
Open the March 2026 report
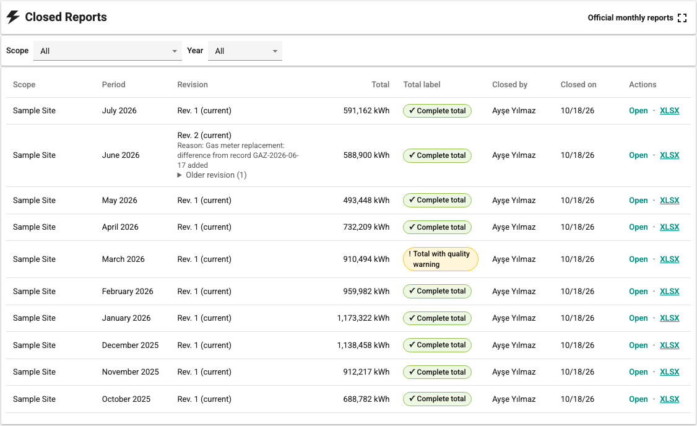638,259
